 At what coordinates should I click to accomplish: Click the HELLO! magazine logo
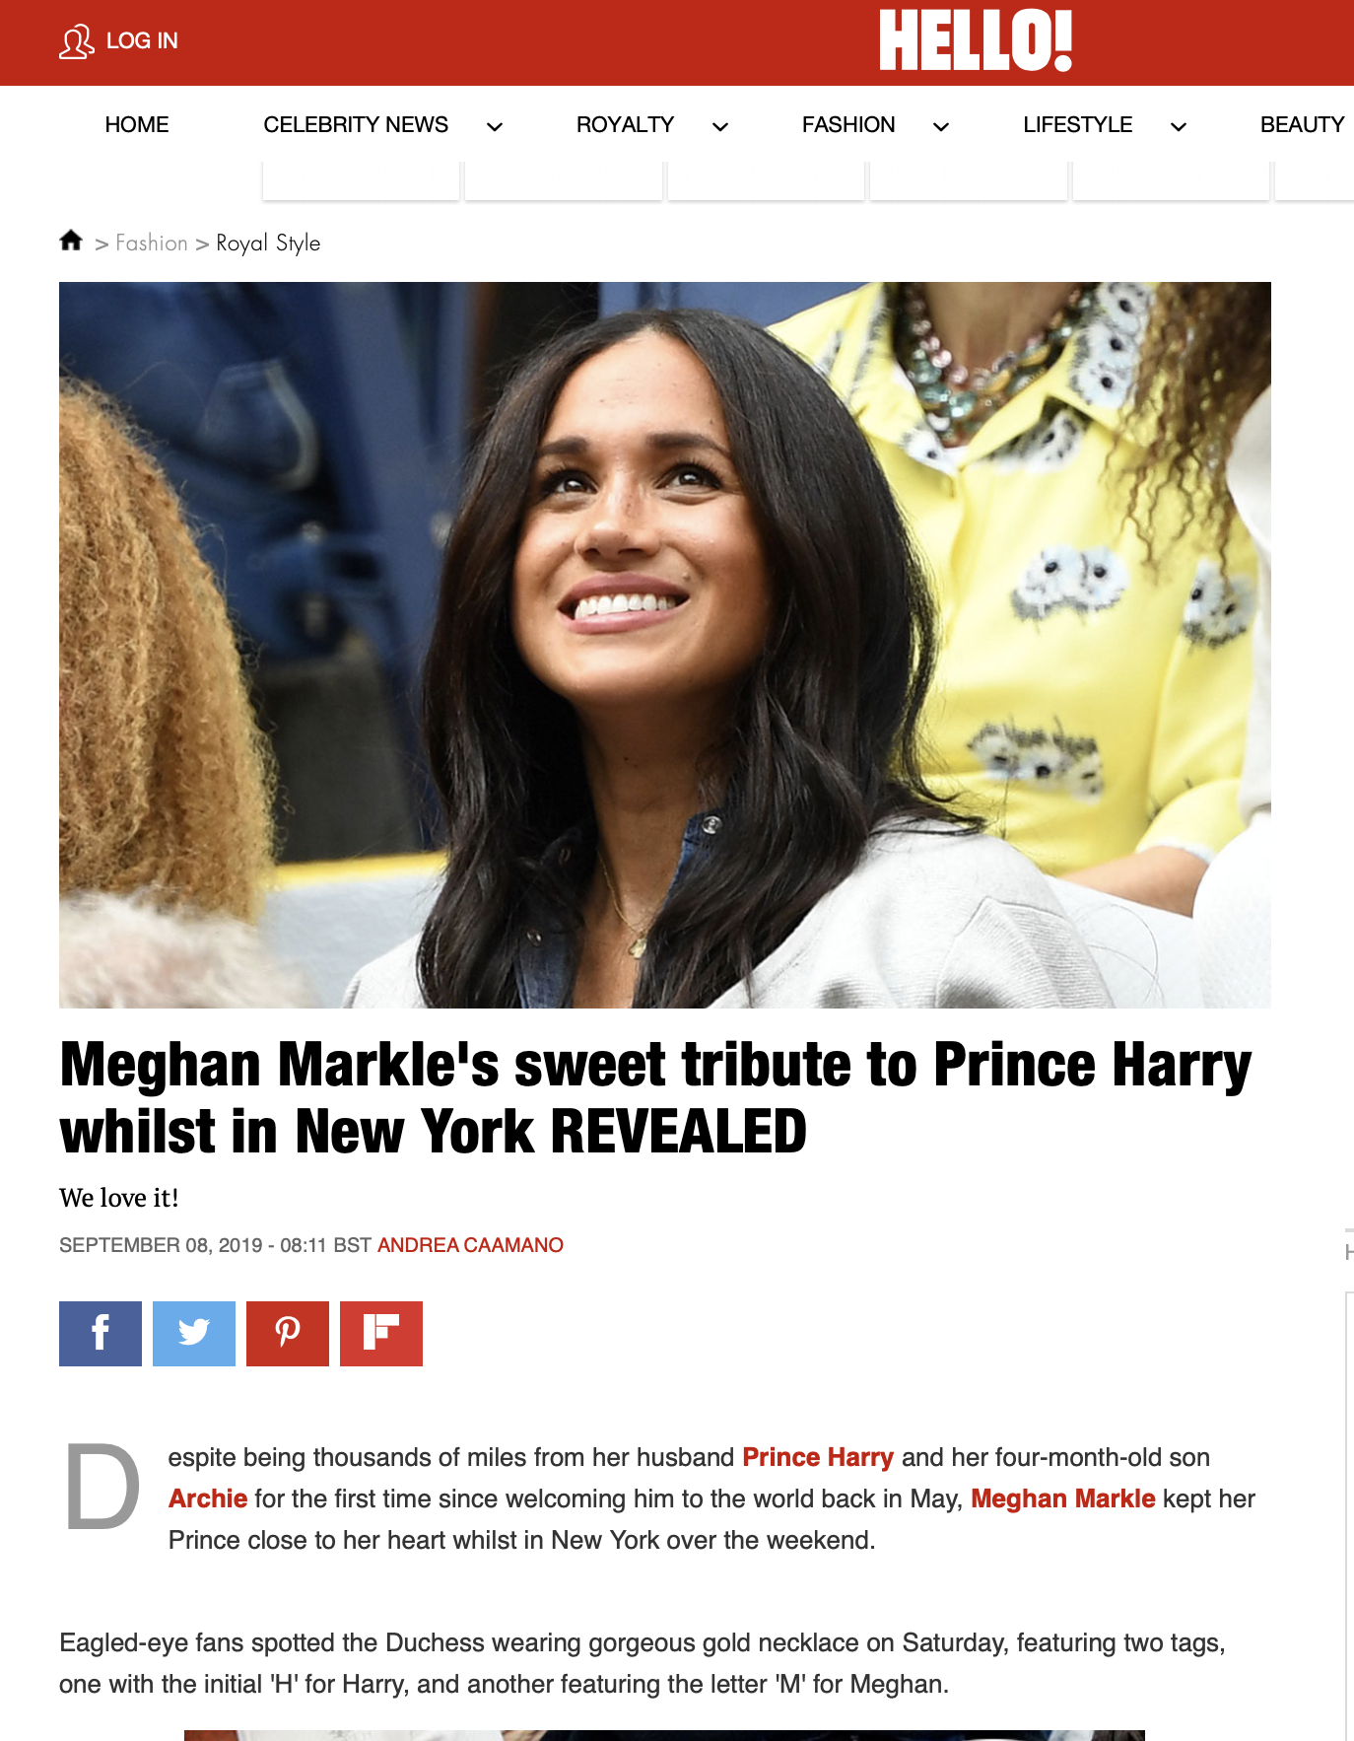976,40
